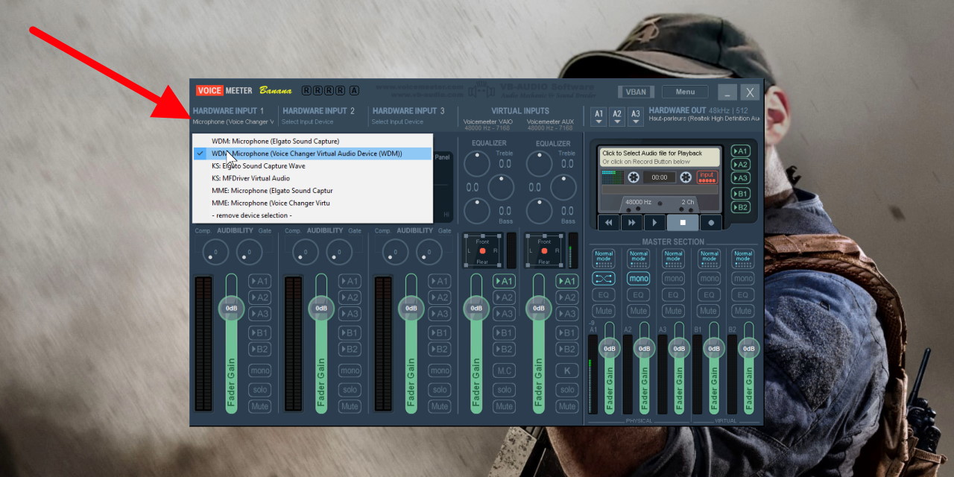Stop the cassette playback
The image size is (954, 477).
pos(683,222)
